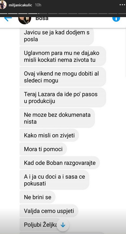
Task: Select the 'Valjda cemo uspjeti' message
Action: coord(49,211)
